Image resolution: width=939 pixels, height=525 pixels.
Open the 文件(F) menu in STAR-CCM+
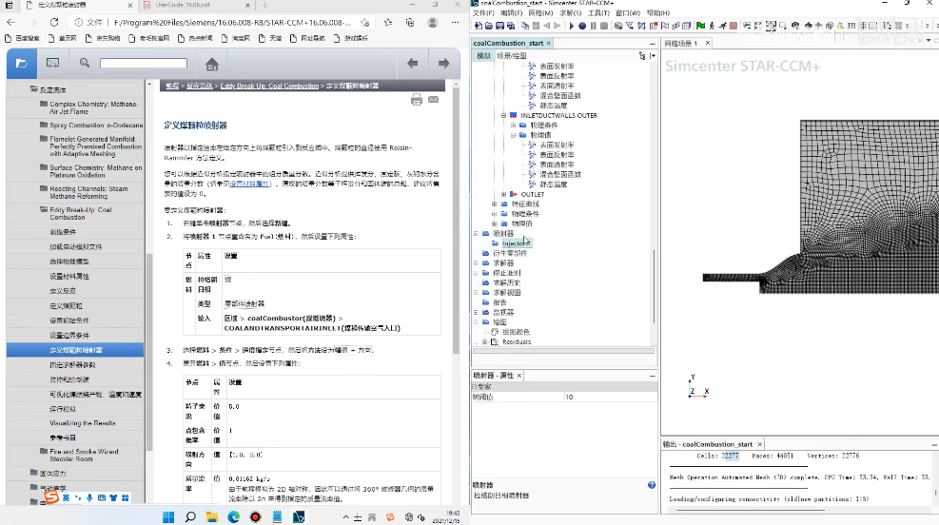(x=483, y=12)
